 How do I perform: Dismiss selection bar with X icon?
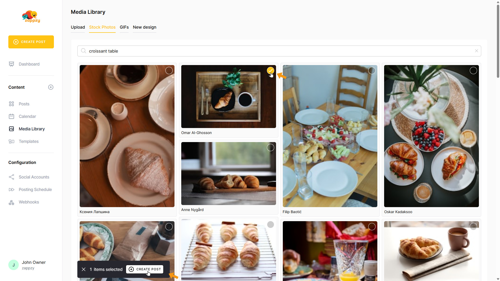(84, 269)
